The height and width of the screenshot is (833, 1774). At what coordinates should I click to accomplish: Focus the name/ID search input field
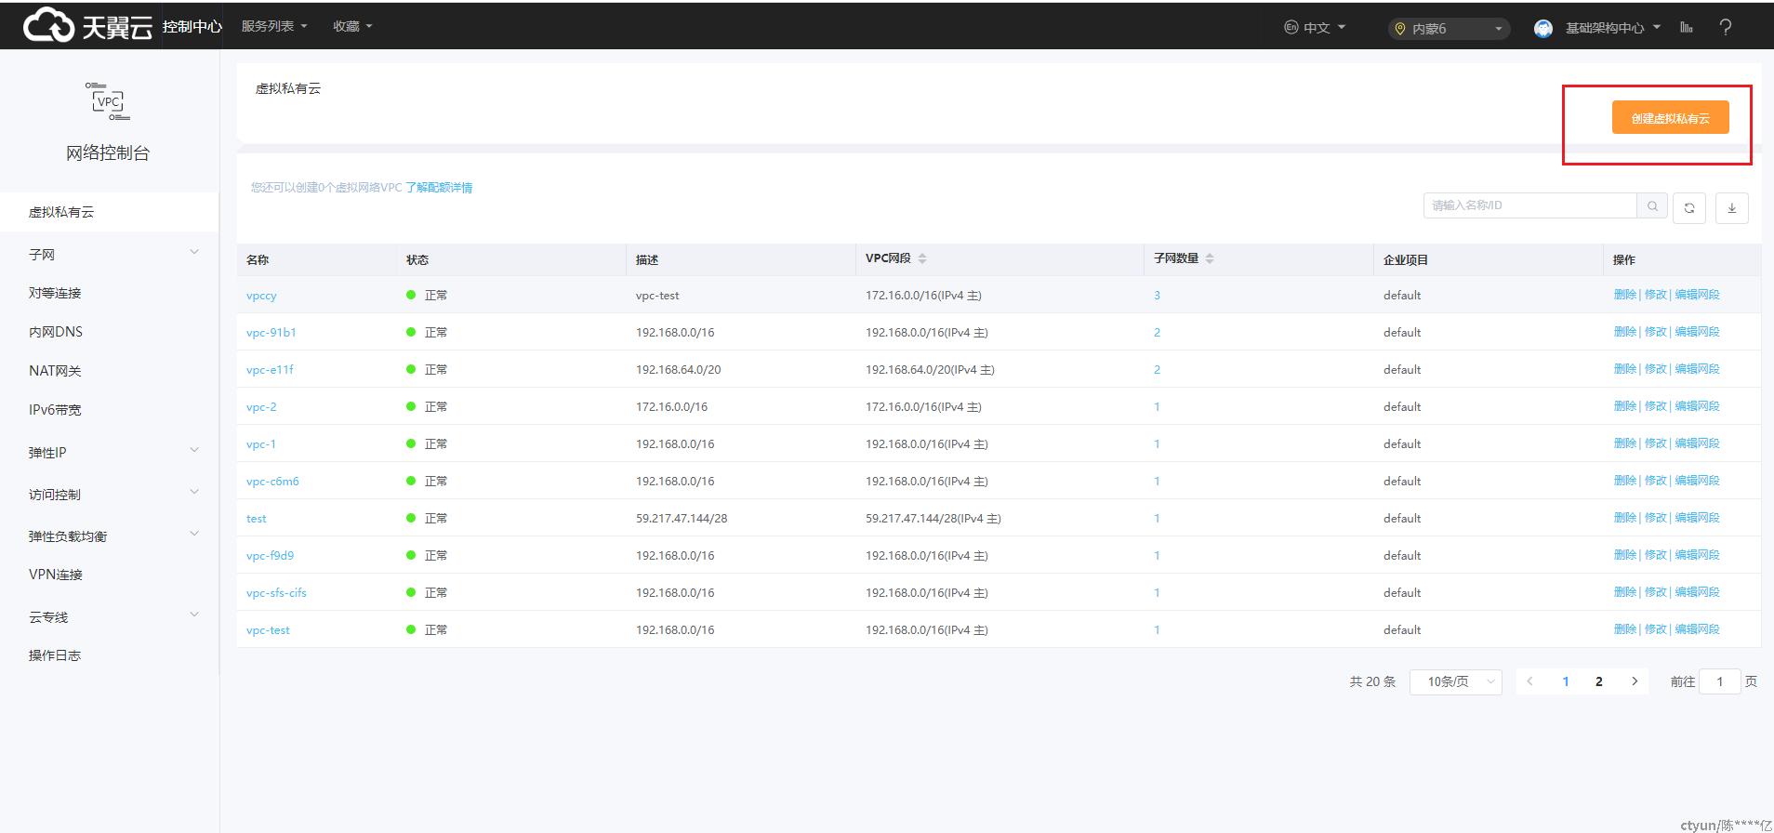[x=1529, y=205]
